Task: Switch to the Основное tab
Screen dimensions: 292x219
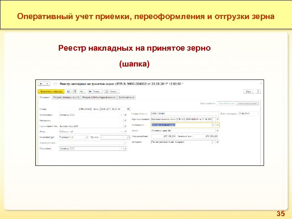Action: pos(45,97)
